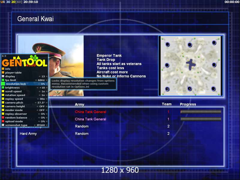Increase camera pitch with right arrow
The height and width of the screenshot is (180, 240).
tap(46, 103)
